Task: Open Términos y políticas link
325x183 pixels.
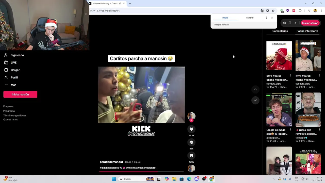Action: click(x=15, y=116)
